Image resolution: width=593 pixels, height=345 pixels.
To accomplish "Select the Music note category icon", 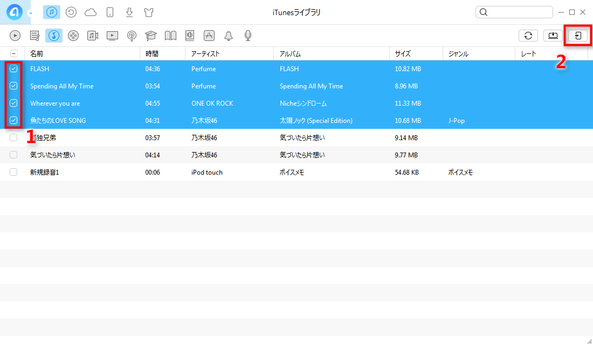I will [54, 36].
